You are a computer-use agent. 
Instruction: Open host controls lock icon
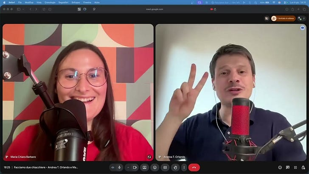click(303, 167)
